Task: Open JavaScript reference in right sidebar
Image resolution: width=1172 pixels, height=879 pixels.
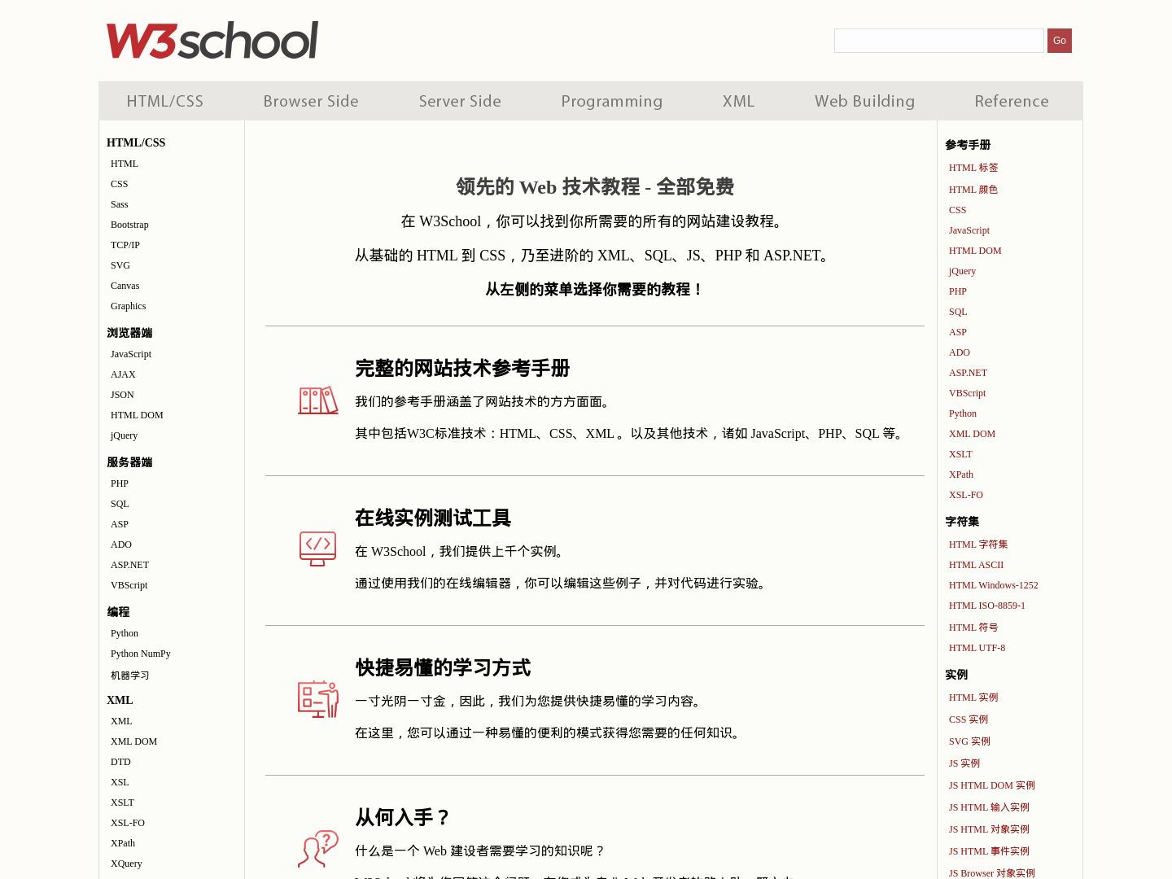Action: click(969, 230)
